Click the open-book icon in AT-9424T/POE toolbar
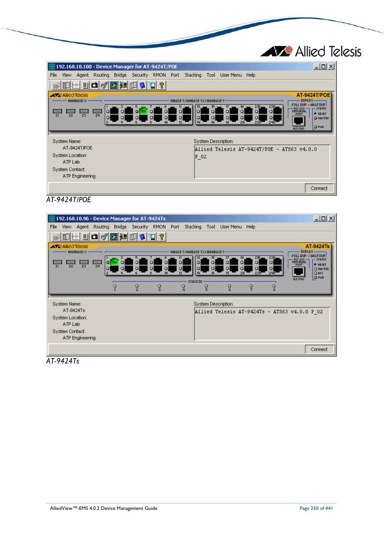 pos(66,85)
